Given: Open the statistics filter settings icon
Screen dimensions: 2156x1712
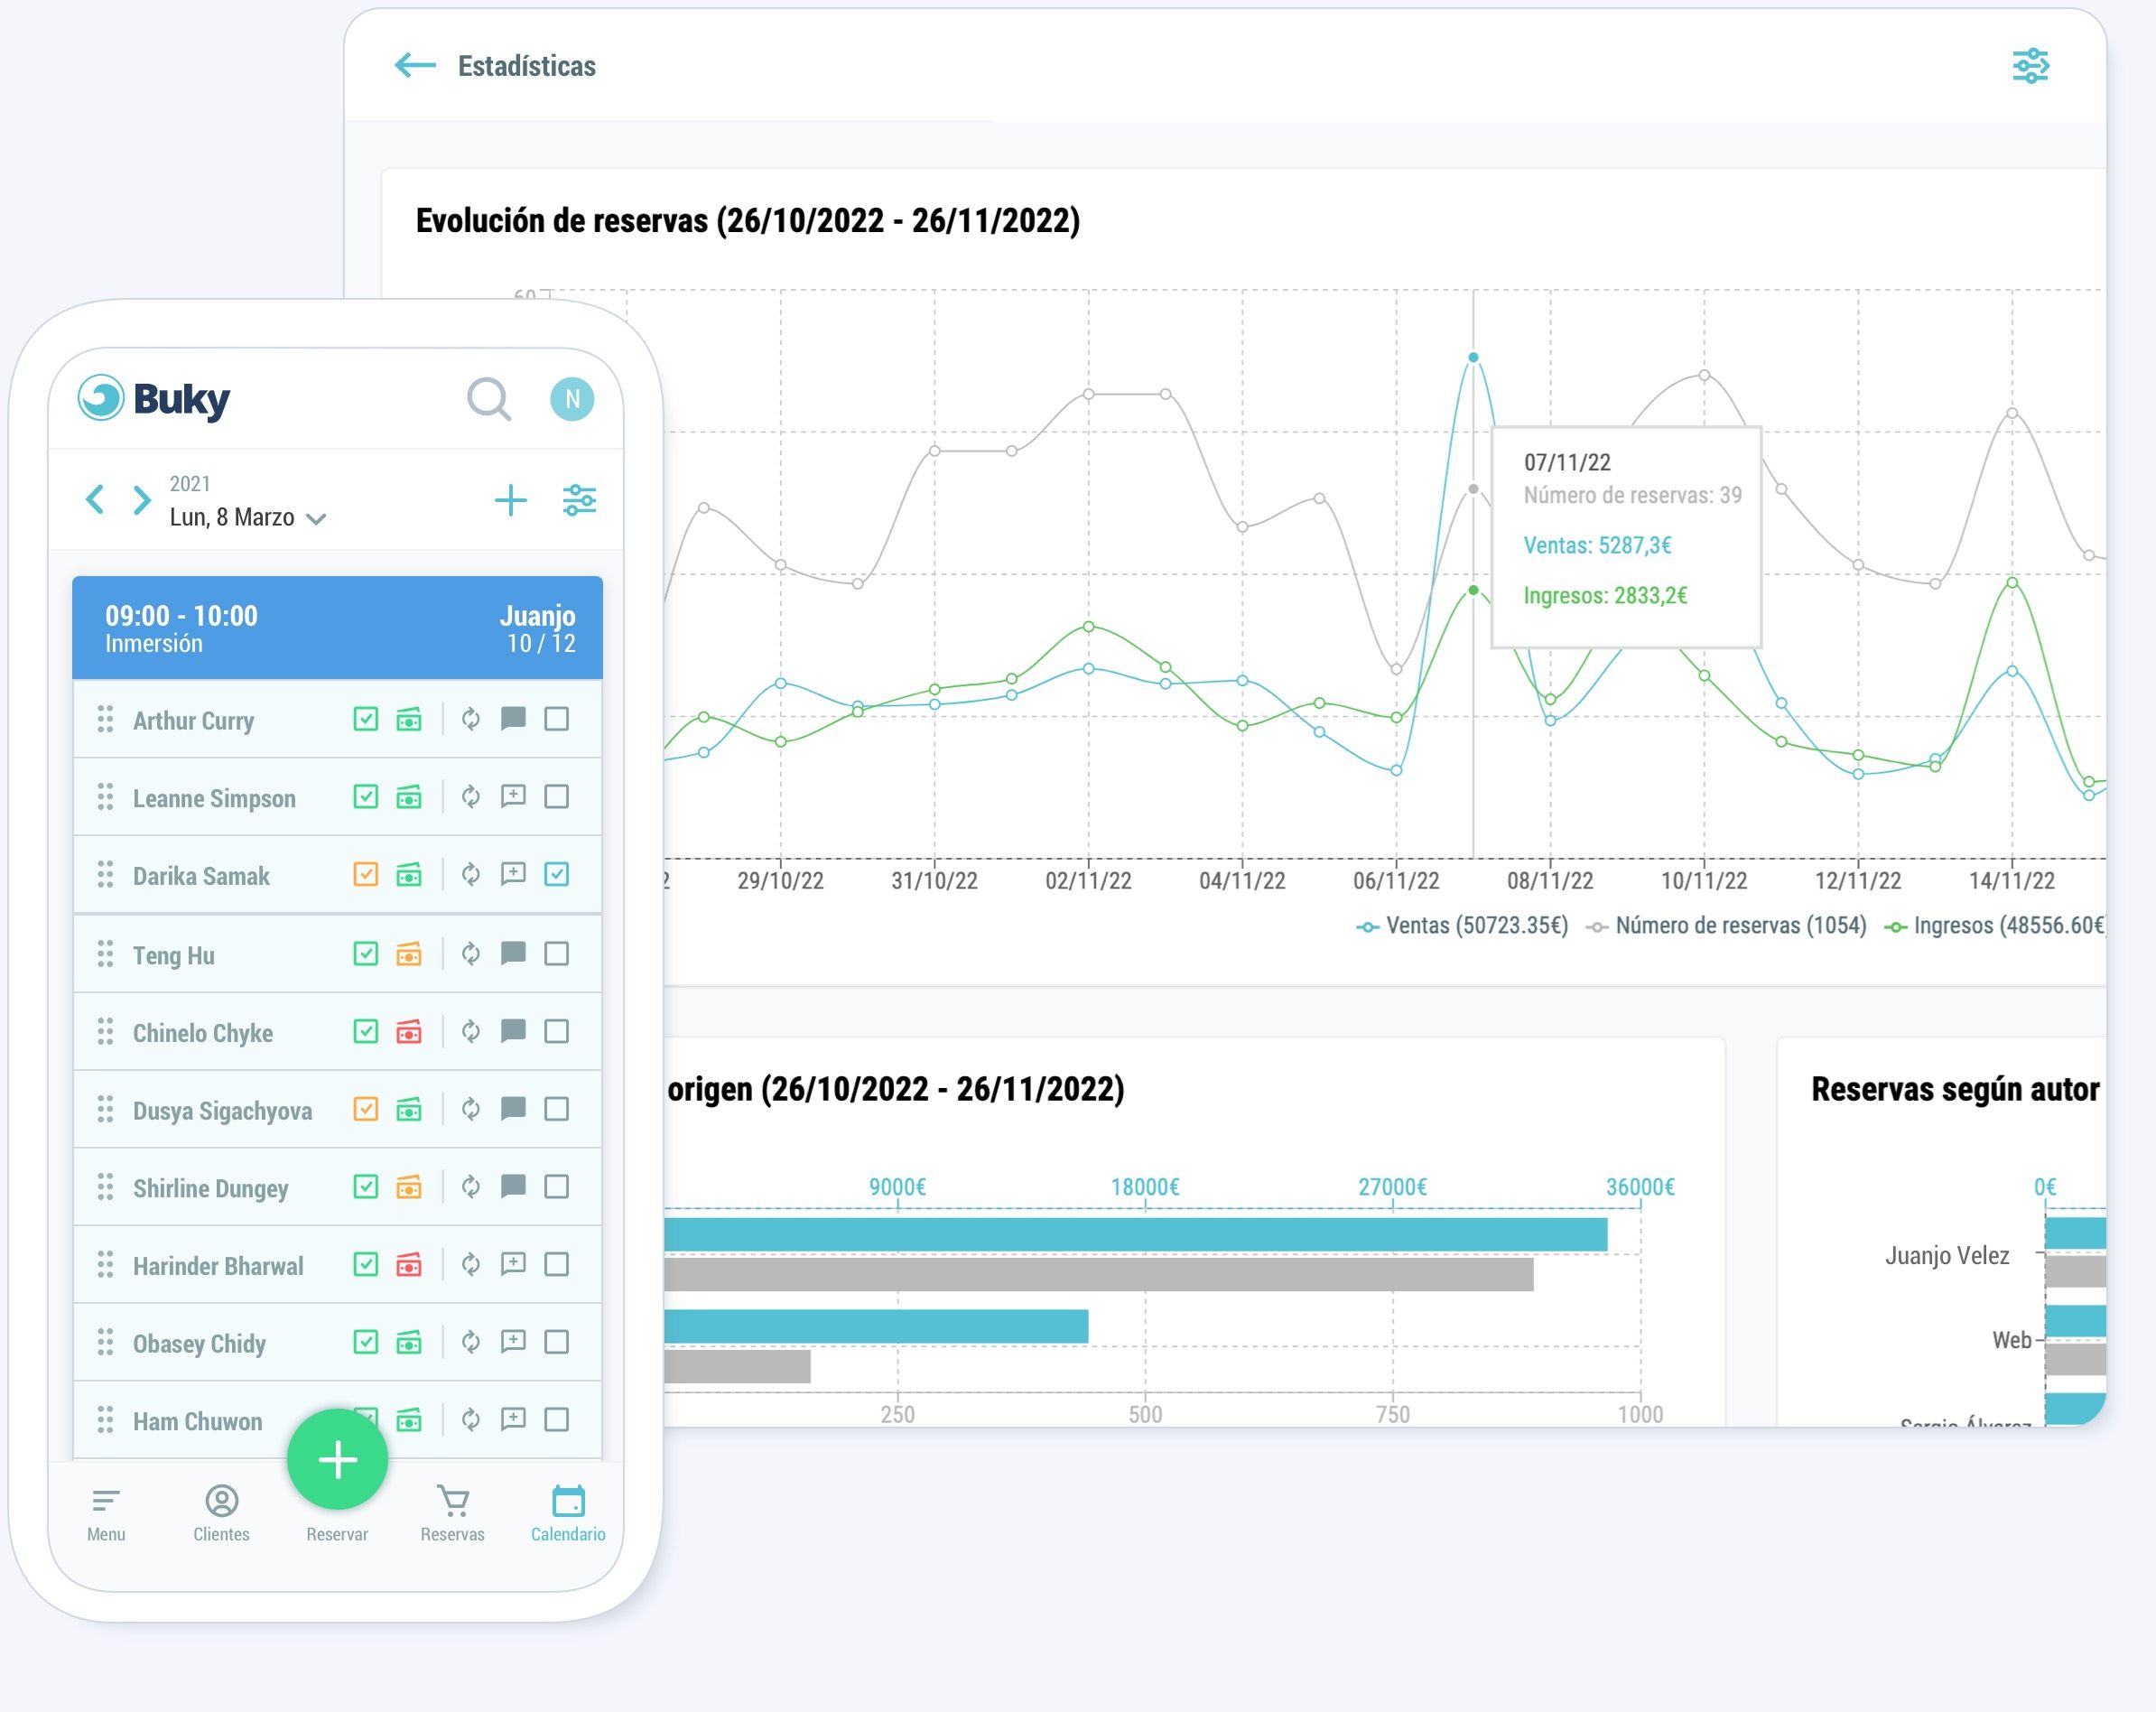Looking at the screenshot, I should [2030, 66].
